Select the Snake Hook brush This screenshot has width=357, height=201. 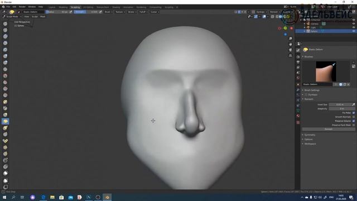coord(5,128)
